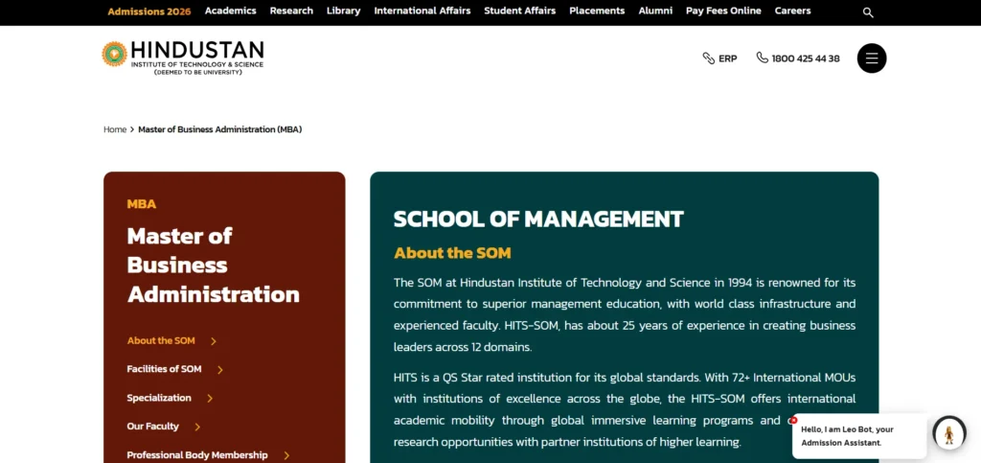981x463 pixels.
Task: Go to Placements page
Action: tap(597, 11)
